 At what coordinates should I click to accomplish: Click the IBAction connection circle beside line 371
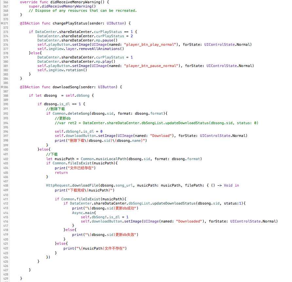(2, 23)
